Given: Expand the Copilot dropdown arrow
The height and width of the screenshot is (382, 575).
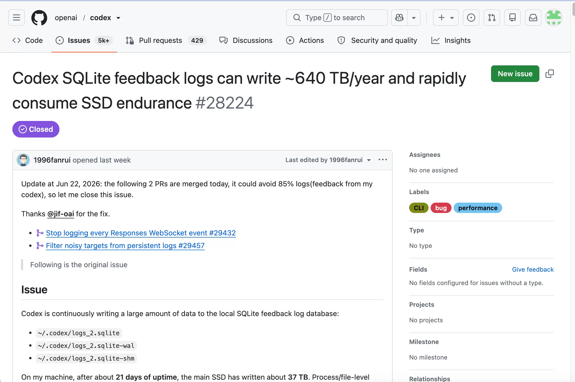Looking at the screenshot, I should 414,18.
